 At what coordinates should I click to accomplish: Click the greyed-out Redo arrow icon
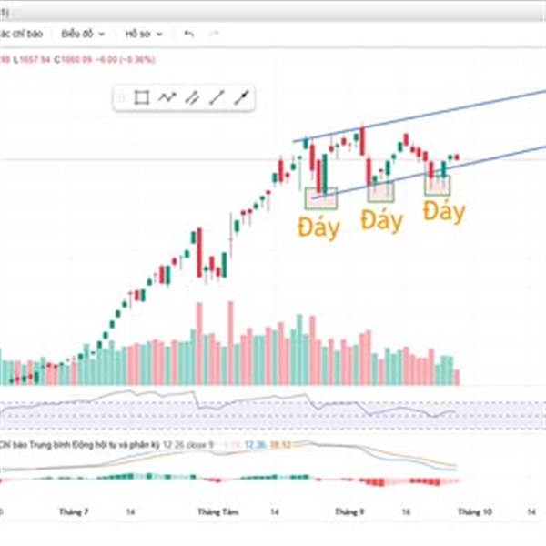coord(214,34)
